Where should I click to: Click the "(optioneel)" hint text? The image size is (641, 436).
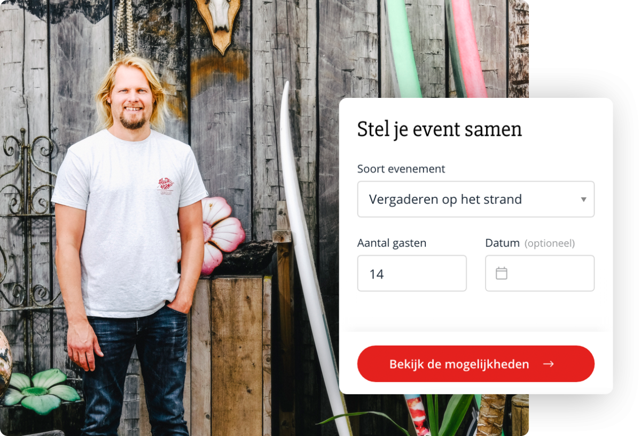point(550,243)
